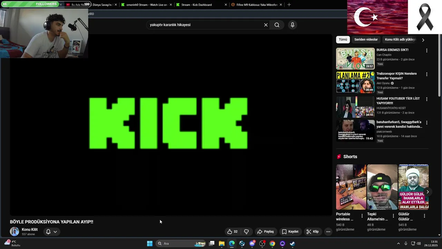The height and width of the screenshot is (249, 442).
Task: Click the taskbar Ara search box
Action: [x=181, y=243]
